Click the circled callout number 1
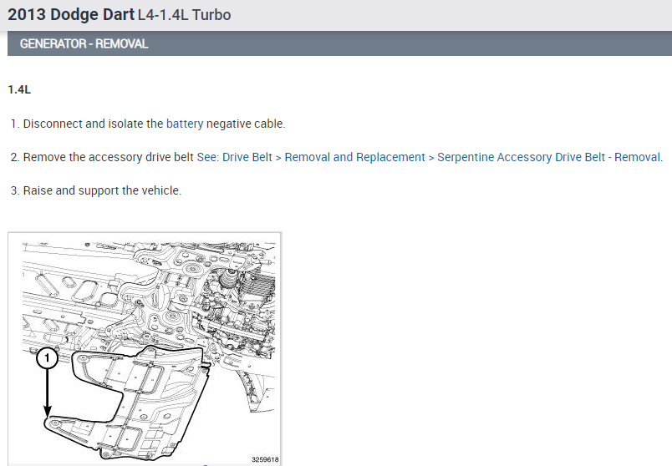 [47, 358]
